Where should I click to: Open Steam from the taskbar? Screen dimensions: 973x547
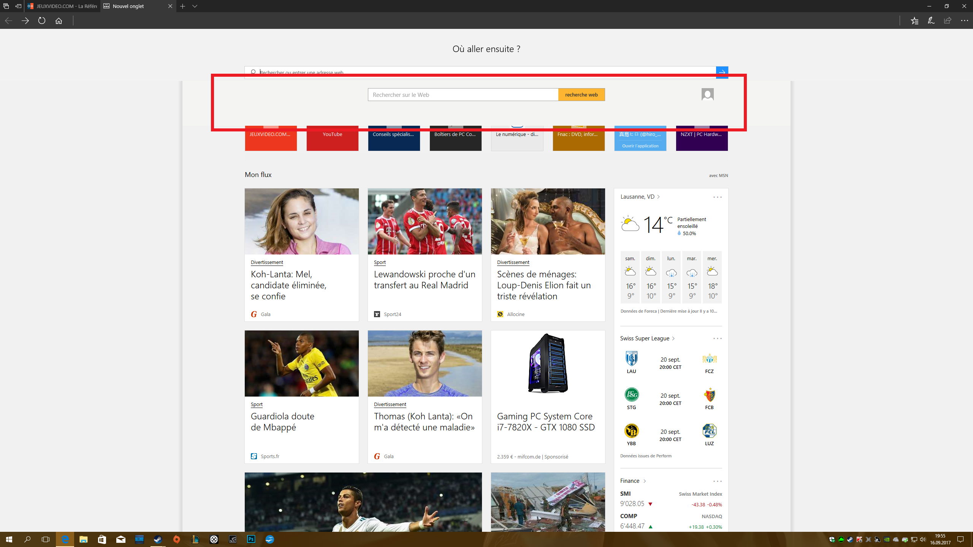[x=158, y=539]
